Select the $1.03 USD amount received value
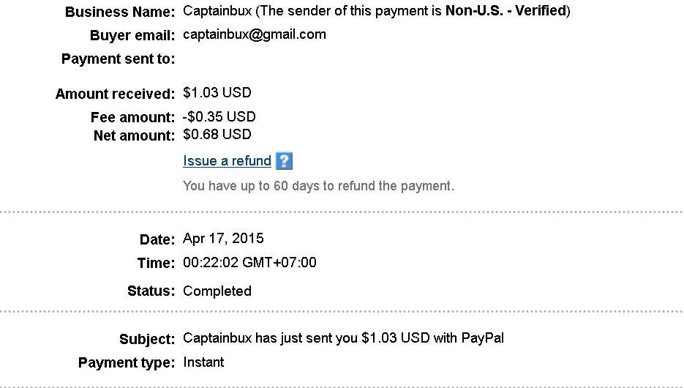The height and width of the screenshot is (388, 684). pyautogui.click(x=217, y=93)
